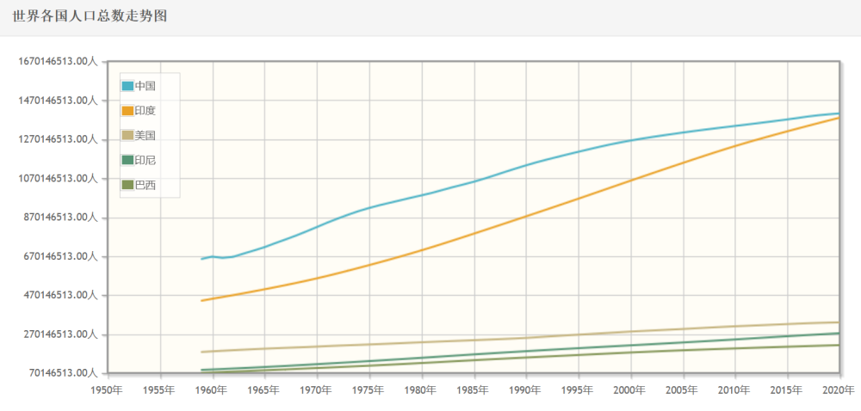
Task: Click the 1995年 x-axis label
Action: pyautogui.click(x=579, y=390)
